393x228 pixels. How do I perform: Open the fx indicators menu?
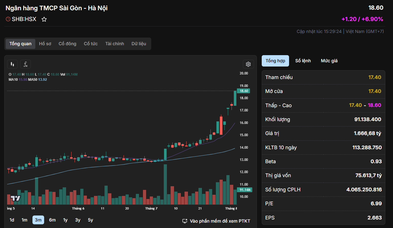click(25, 64)
